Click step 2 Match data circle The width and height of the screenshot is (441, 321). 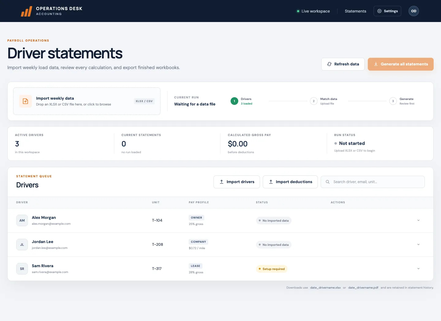[314, 101]
